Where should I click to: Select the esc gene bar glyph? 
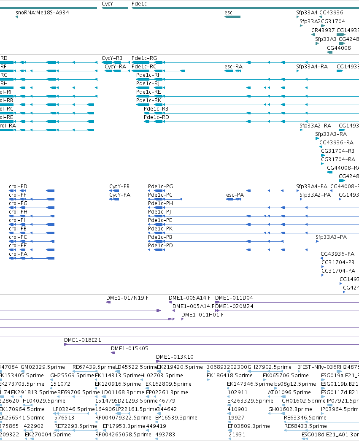tap(232, 17)
